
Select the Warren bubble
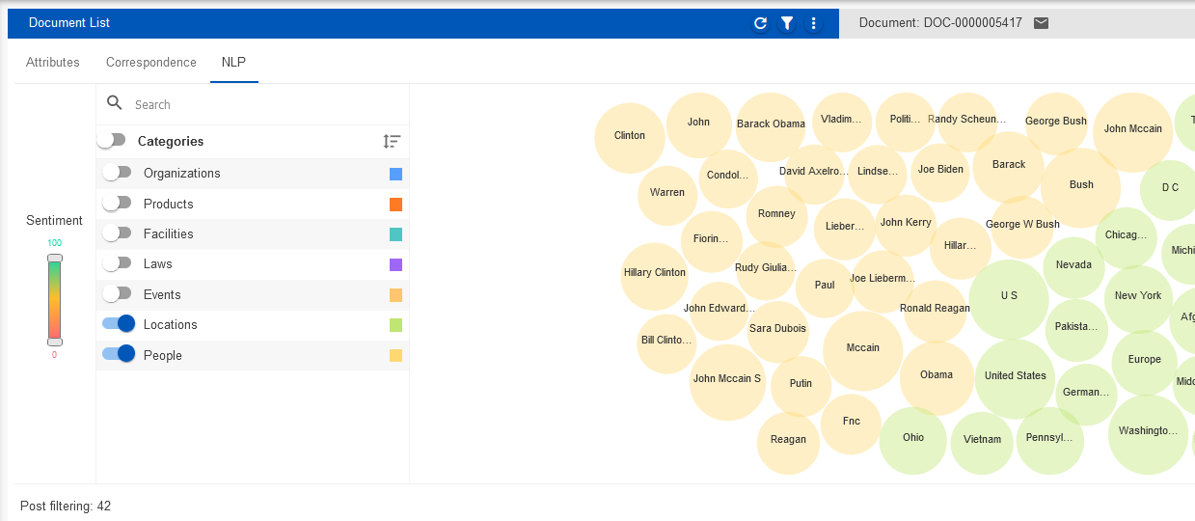pos(667,196)
